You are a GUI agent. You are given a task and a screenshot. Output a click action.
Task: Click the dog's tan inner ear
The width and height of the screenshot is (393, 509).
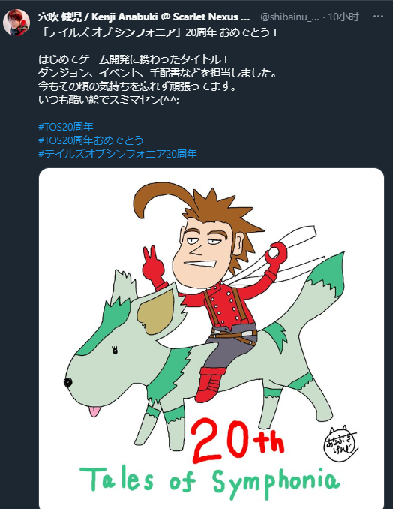[157, 313]
